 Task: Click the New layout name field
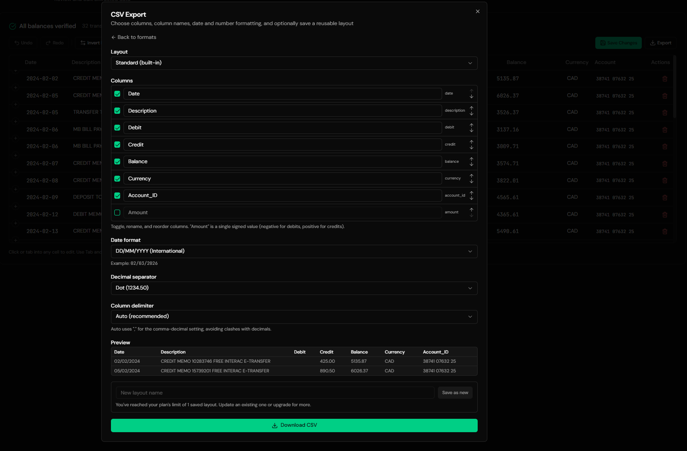coord(275,393)
